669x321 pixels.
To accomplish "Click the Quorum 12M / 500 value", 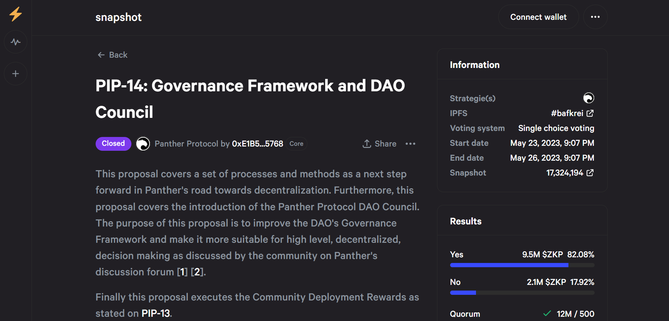I will tap(576, 314).
